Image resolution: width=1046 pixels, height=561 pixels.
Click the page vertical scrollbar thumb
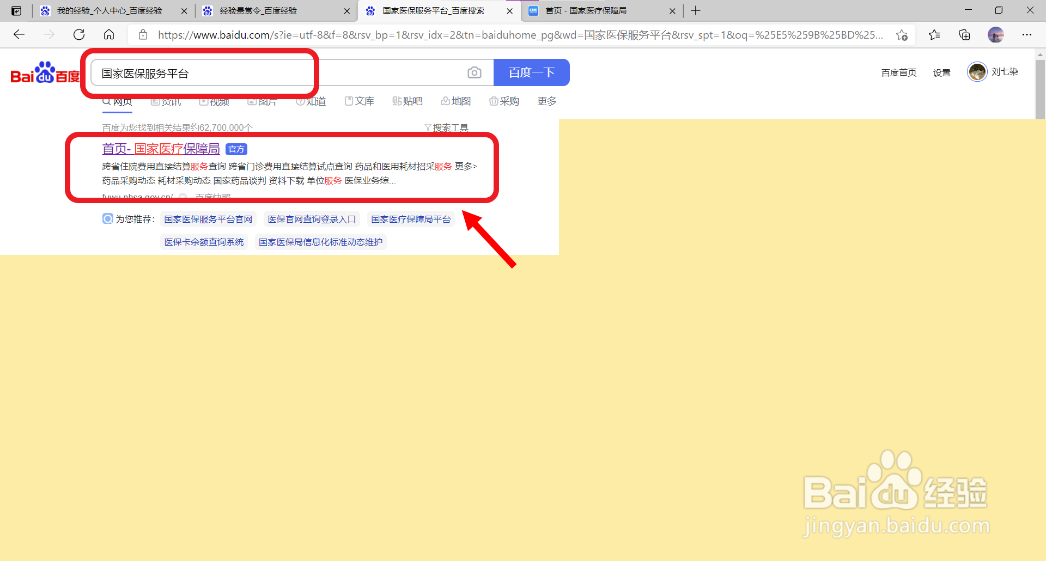pyautogui.click(x=1040, y=90)
